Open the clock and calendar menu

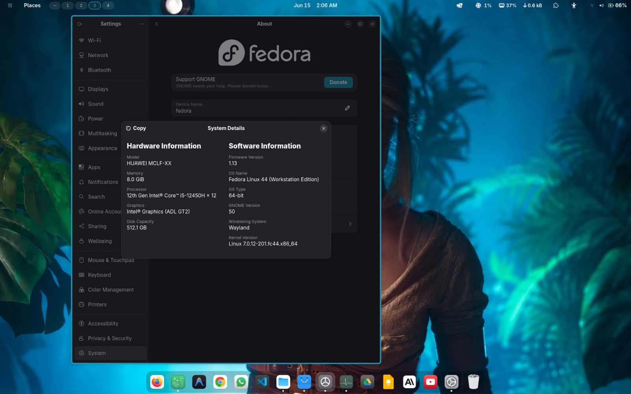tap(315, 6)
